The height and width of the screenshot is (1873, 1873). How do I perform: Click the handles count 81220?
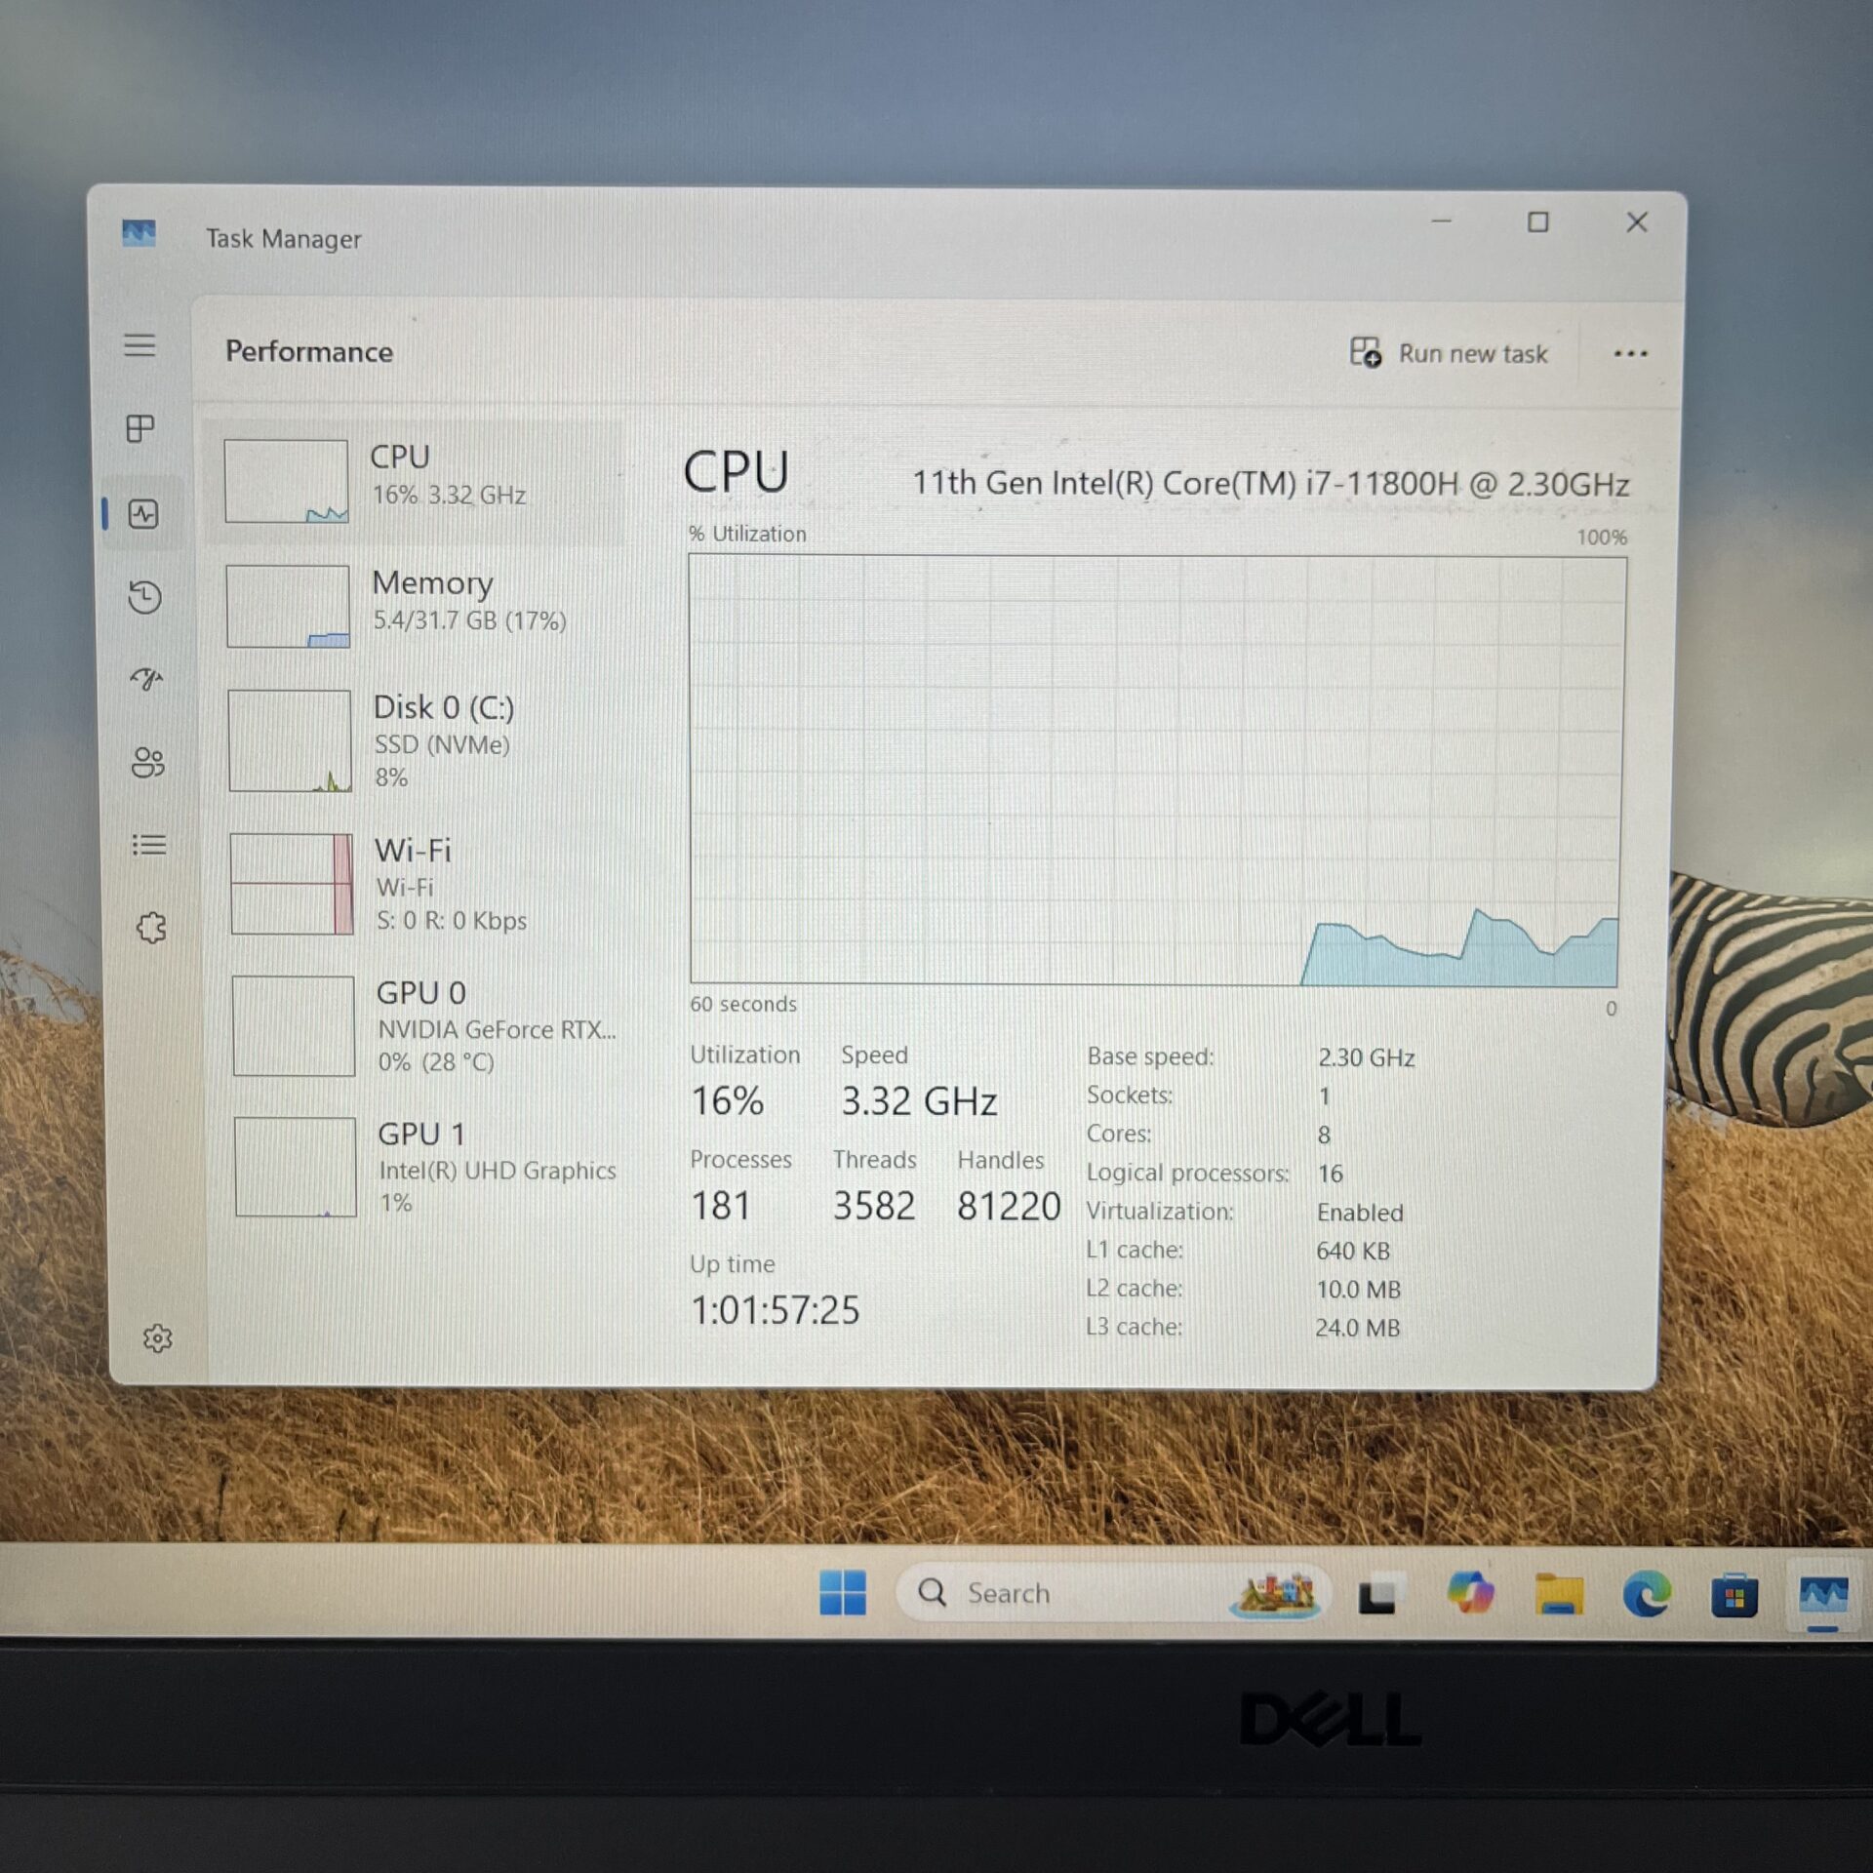(1009, 1206)
